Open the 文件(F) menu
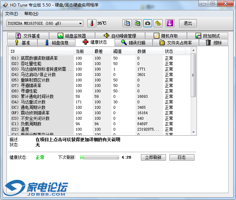Image resolution: width=236 pixels, height=200 pixels. click(x=12, y=14)
